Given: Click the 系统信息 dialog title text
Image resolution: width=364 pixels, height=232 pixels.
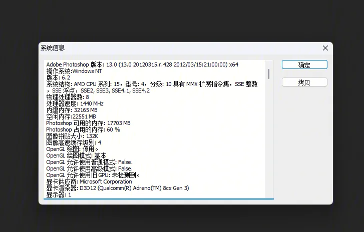Looking at the screenshot, I should (53, 48).
